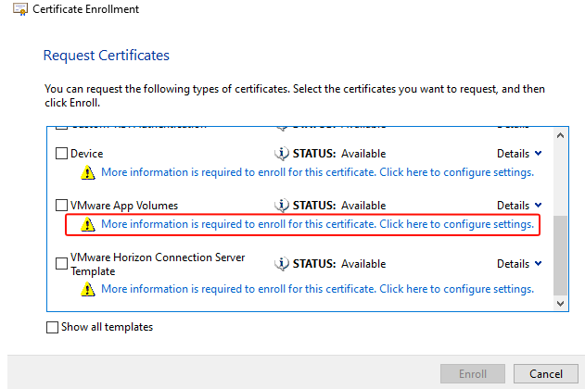Click the Certificate Enrollment window icon
This screenshot has width=585, height=389.
tap(20, 9)
